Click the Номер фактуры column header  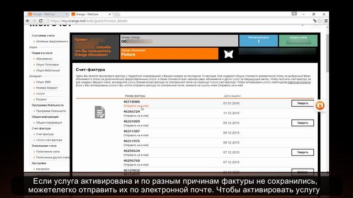pyautogui.click(x=135, y=96)
